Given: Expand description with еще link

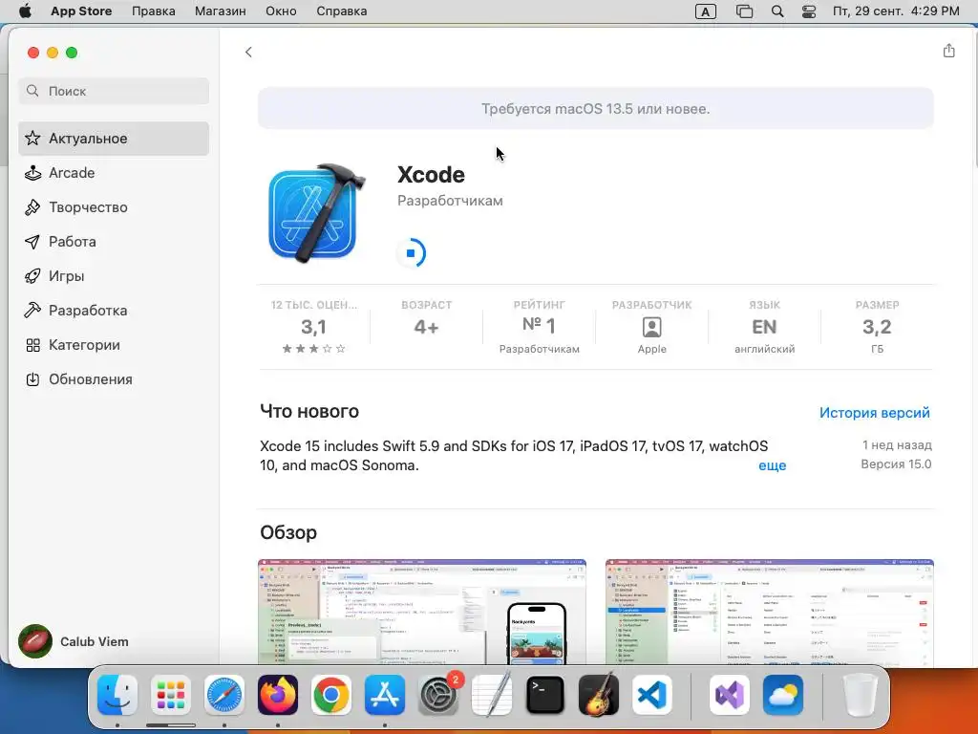Looking at the screenshot, I should tap(772, 465).
